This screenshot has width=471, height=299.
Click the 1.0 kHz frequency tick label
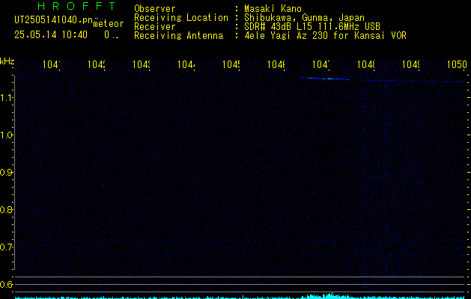(6, 135)
